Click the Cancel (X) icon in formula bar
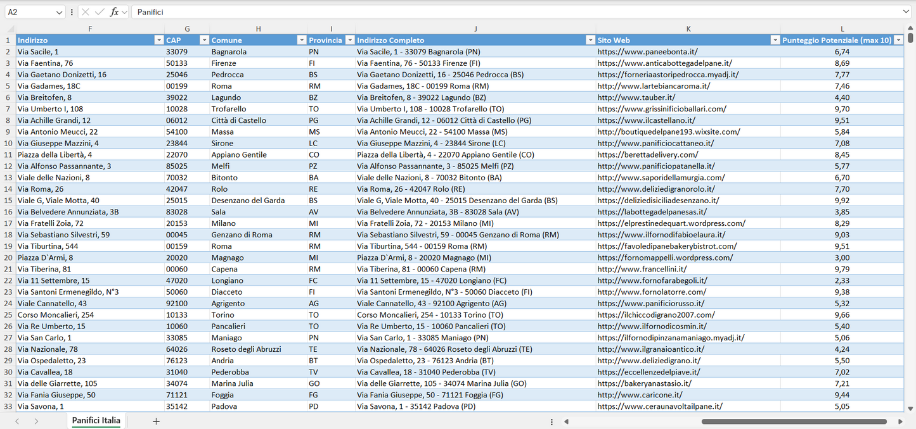Image resolution: width=916 pixels, height=429 pixels. (85, 11)
